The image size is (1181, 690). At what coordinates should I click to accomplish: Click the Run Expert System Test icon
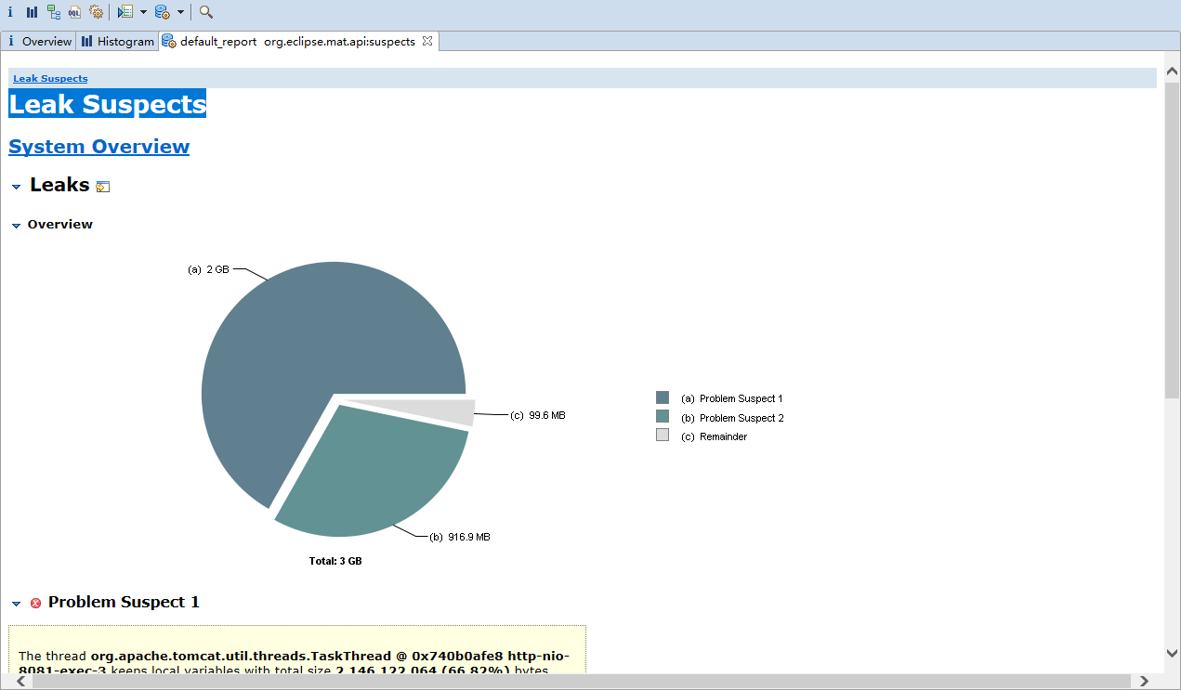[125, 12]
